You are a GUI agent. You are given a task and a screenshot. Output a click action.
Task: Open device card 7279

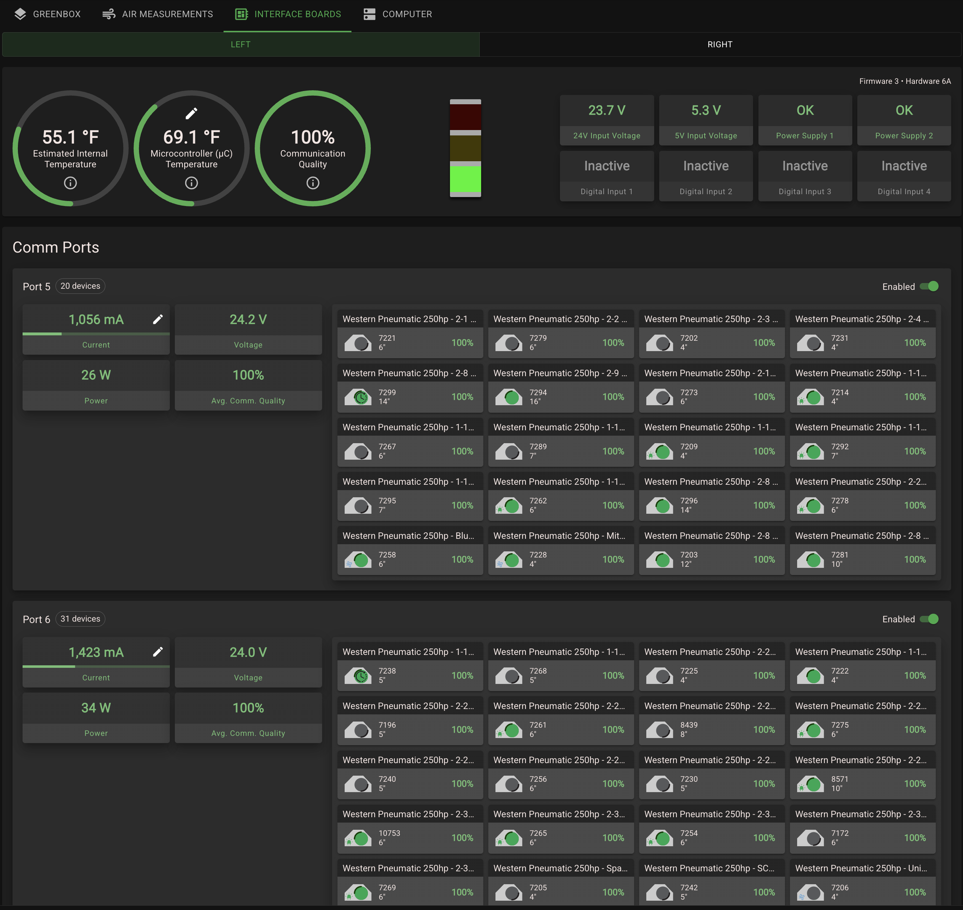(x=561, y=334)
